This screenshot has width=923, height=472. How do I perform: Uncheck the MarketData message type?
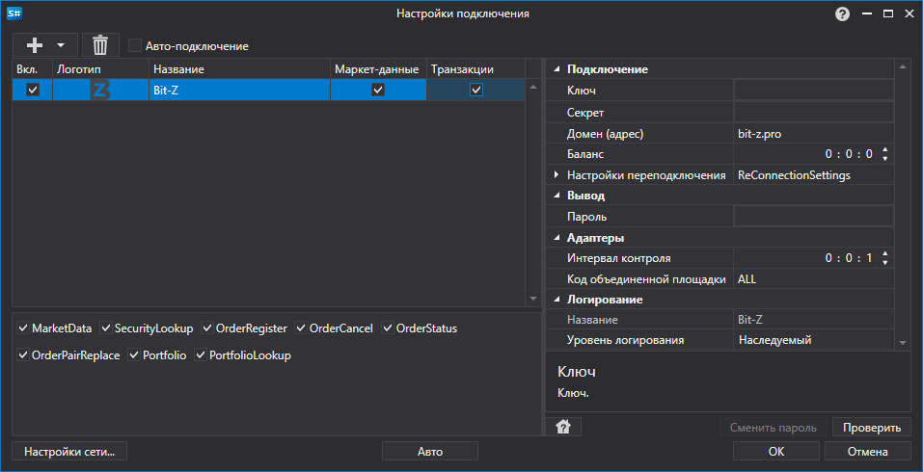[23, 328]
